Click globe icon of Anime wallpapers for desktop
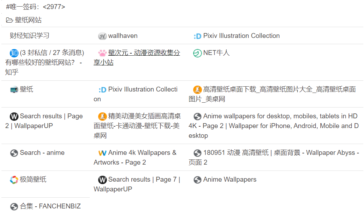 click(x=197, y=116)
